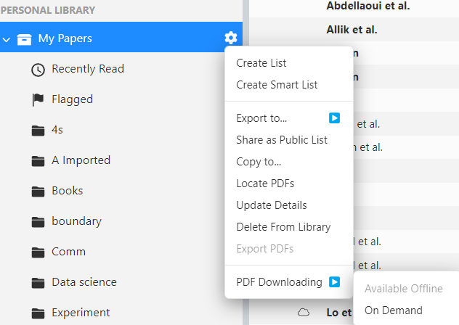Click the cloud icon beside Lo et al.
Image resolution: width=459 pixels, height=325 pixels.
[x=304, y=312]
